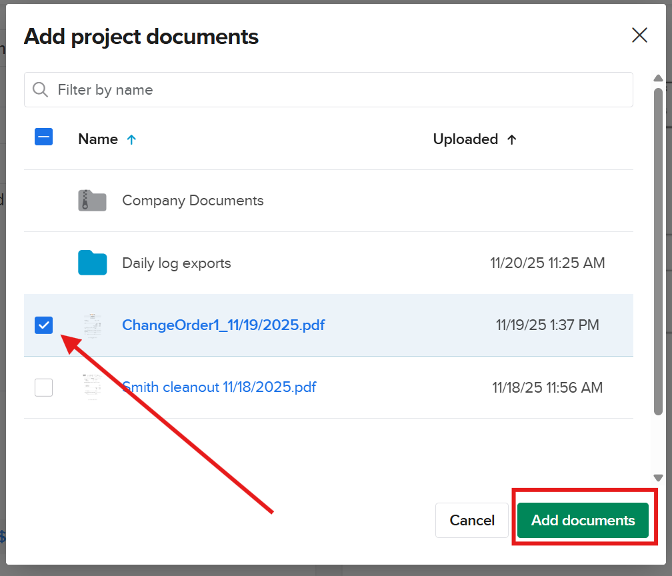The image size is (672, 576).
Task: Check the Smith cleanout document checkbox
Action: pos(43,387)
